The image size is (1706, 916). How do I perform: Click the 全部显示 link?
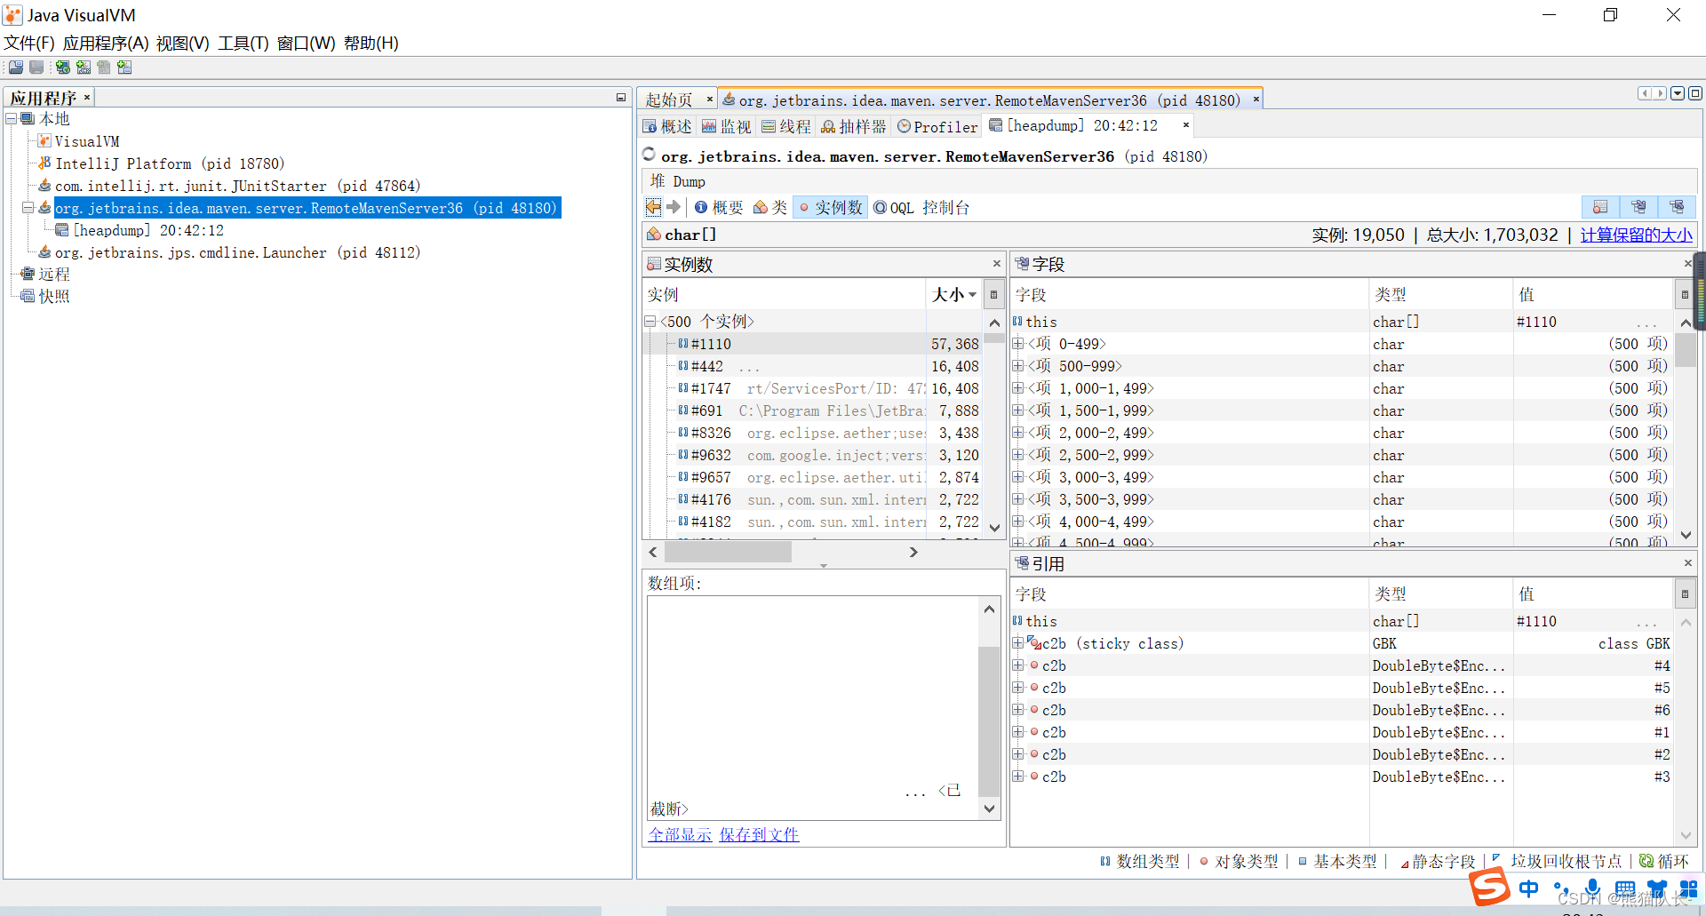pos(680,834)
